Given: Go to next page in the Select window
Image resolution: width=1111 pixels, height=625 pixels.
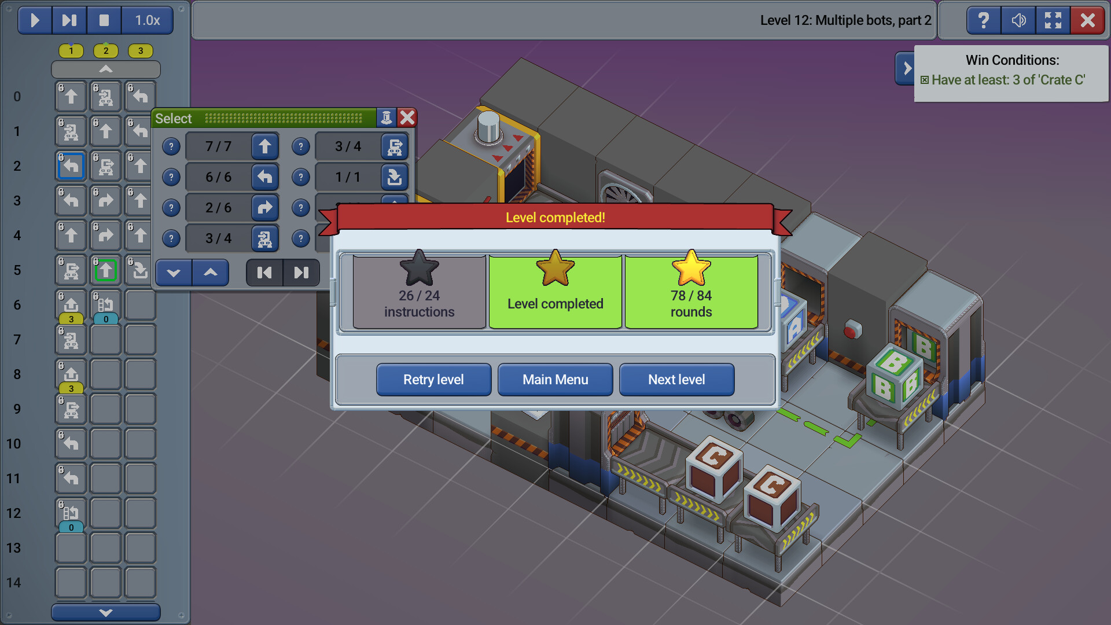Looking at the screenshot, I should click(301, 273).
